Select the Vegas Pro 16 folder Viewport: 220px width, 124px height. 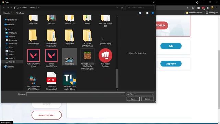[69, 20]
